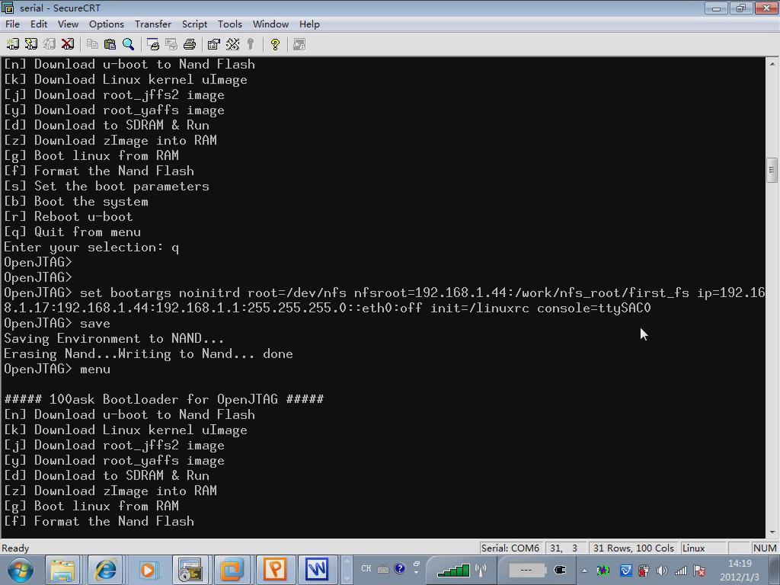Viewport: 780px width, 585px height.
Task: Click the yellow question mark Help icon
Action: (275, 45)
